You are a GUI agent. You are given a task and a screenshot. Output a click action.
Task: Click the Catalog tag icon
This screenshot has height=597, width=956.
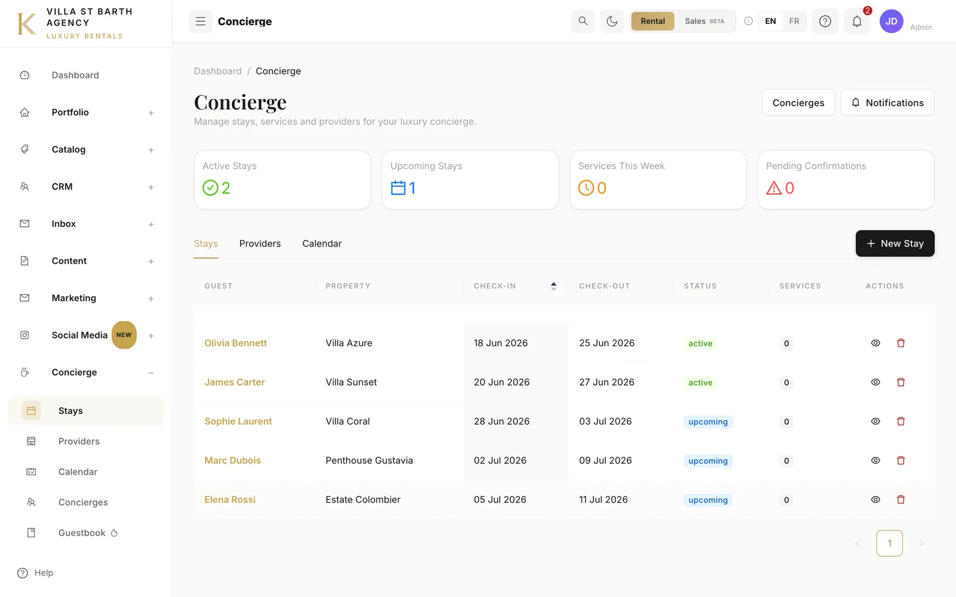(24, 149)
